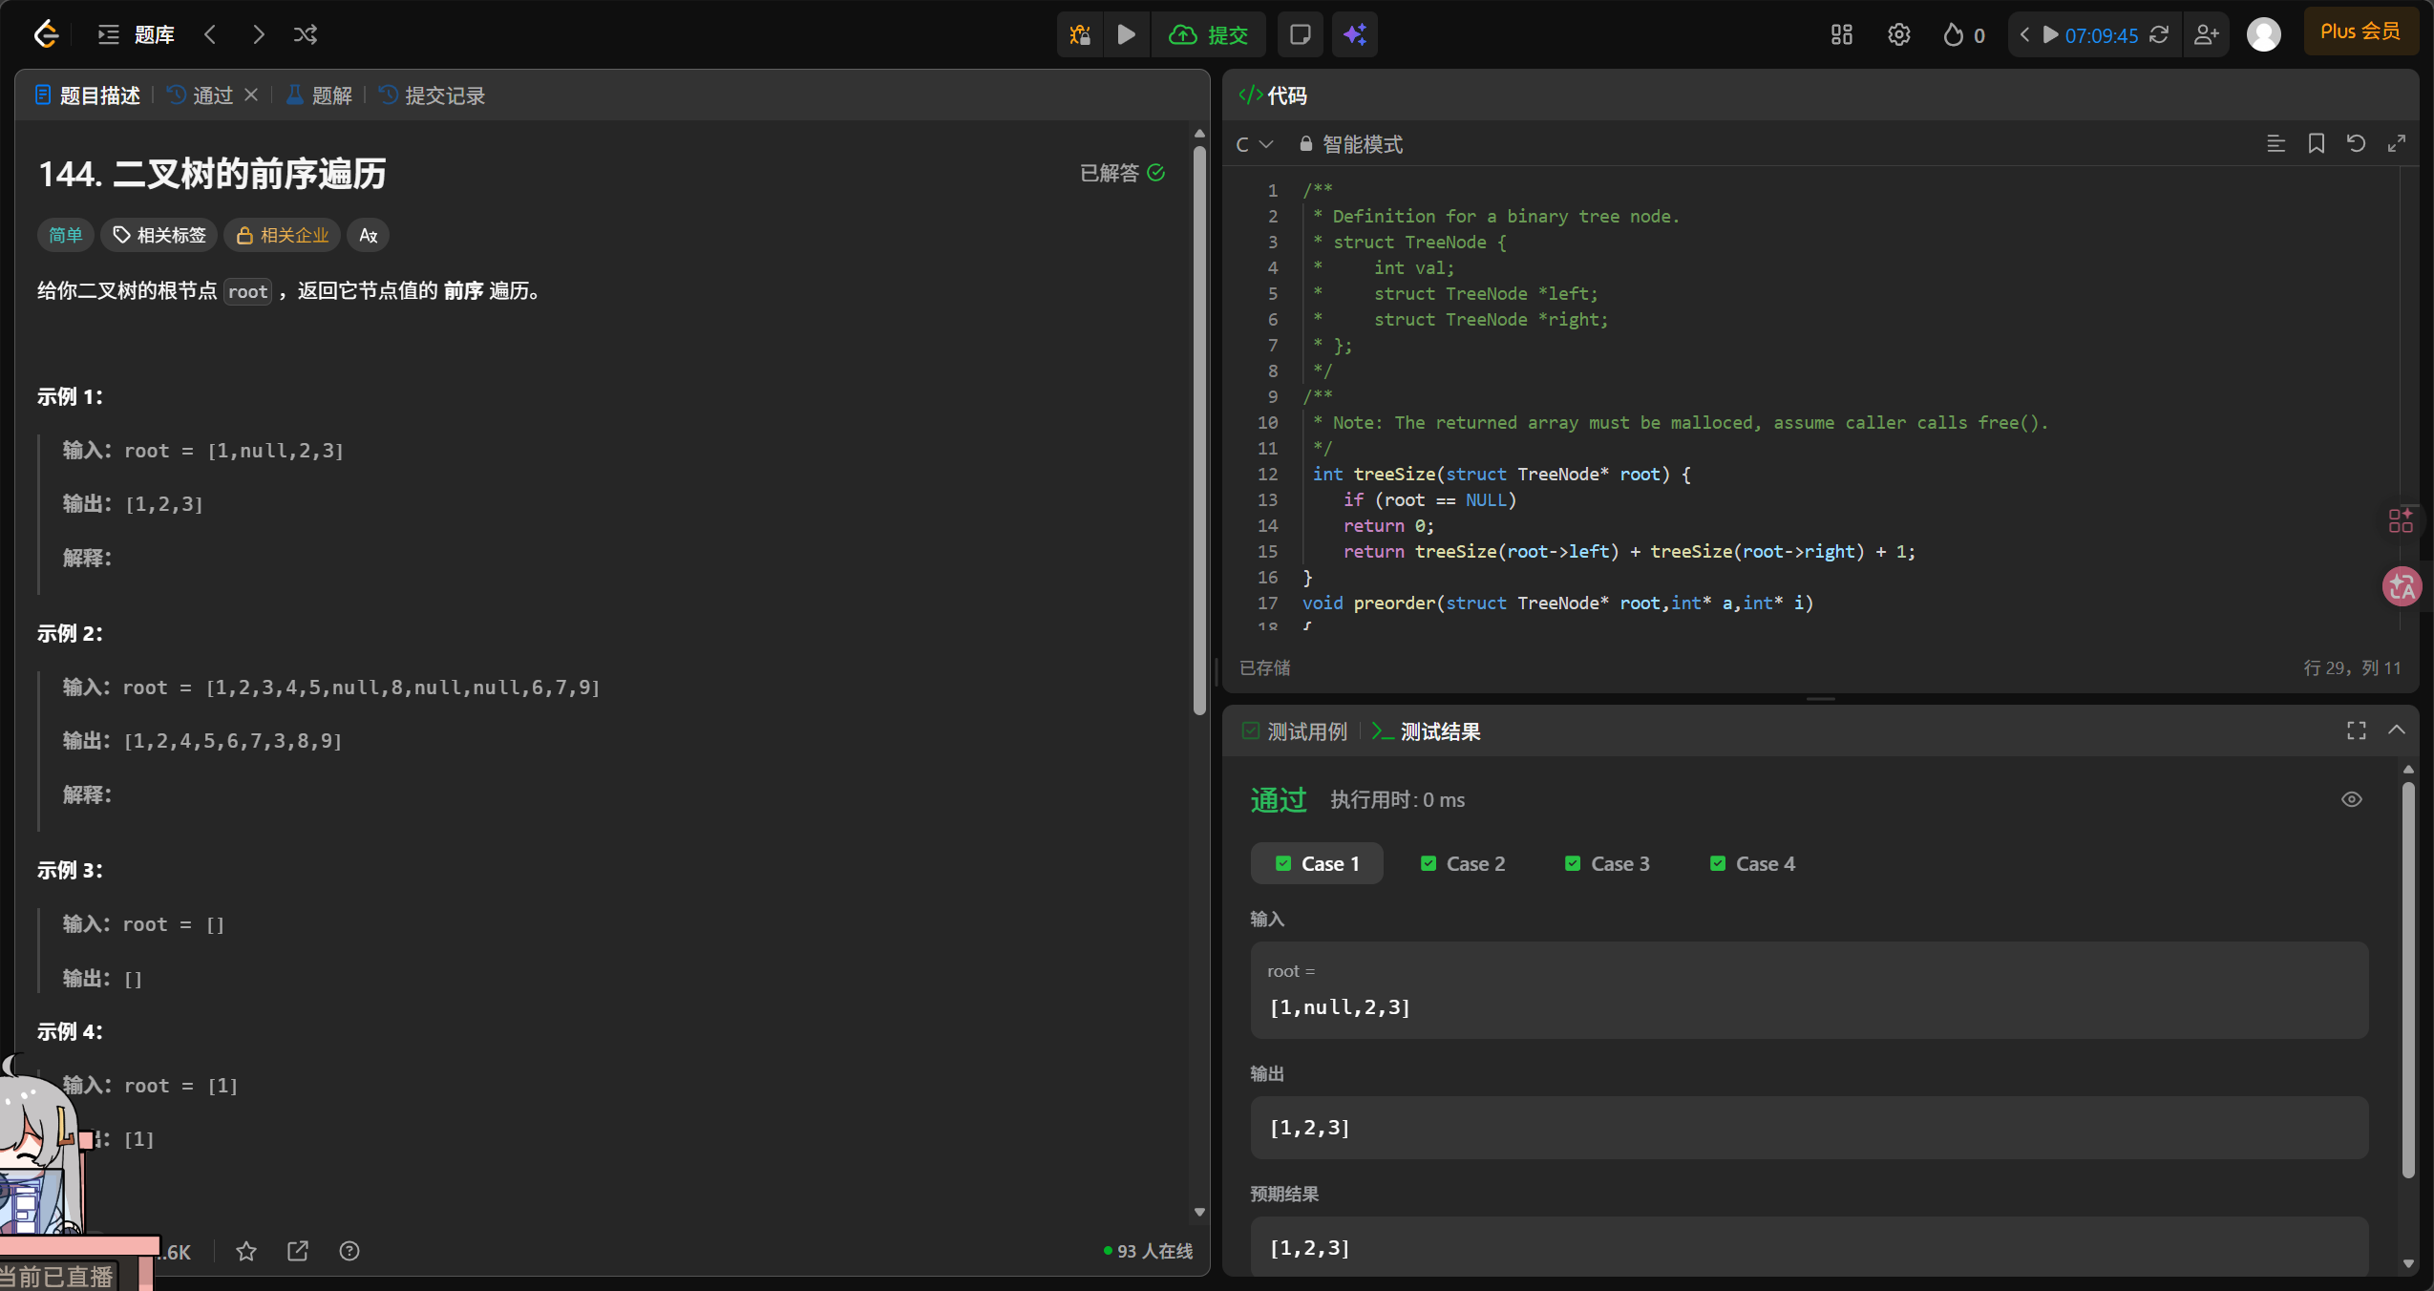The image size is (2434, 1291).
Task: Open the notes icon beside the submit button
Action: [1300, 35]
